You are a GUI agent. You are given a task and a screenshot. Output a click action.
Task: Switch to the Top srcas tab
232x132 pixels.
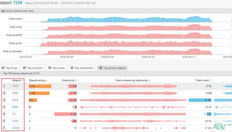pos(57,68)
